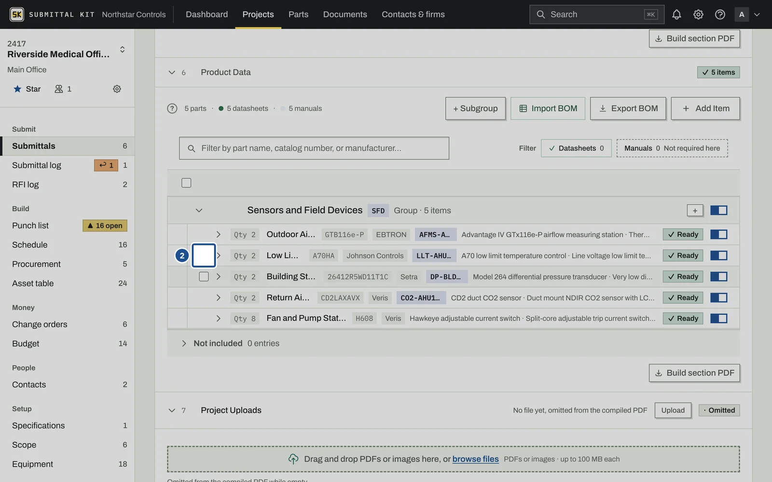Collapse the Sensors and Field Devices group
Image resolution: width=772 pixels, height=482 pixels.
click(x=199, y=210)
